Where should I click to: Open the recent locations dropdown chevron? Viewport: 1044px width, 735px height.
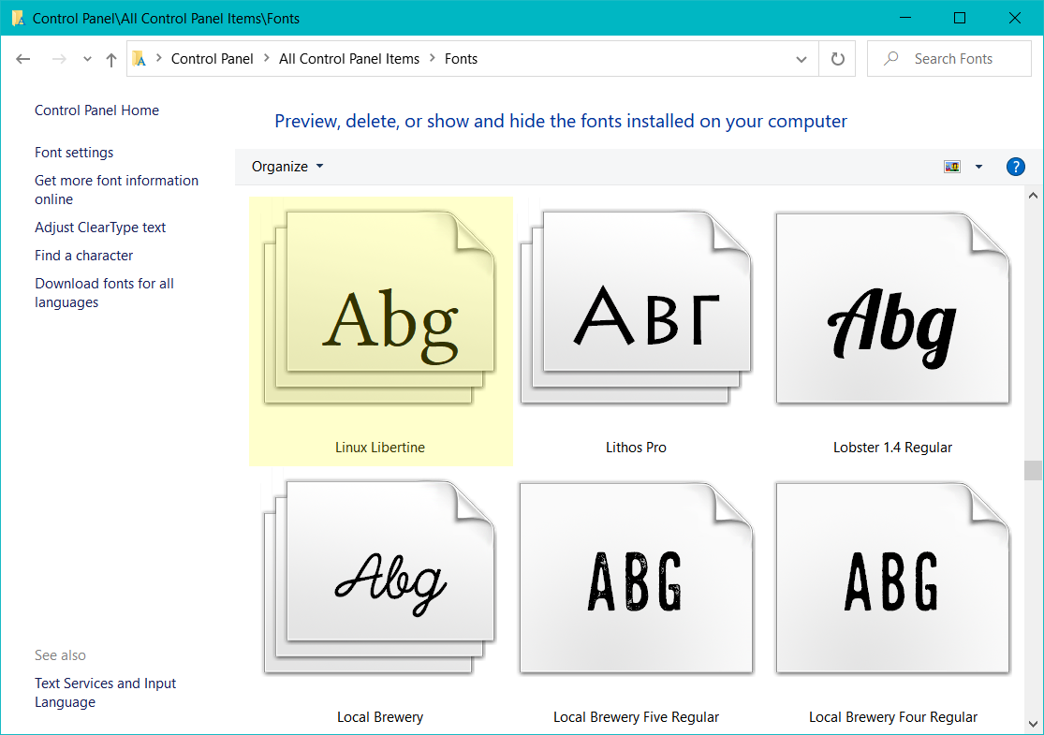87,59
